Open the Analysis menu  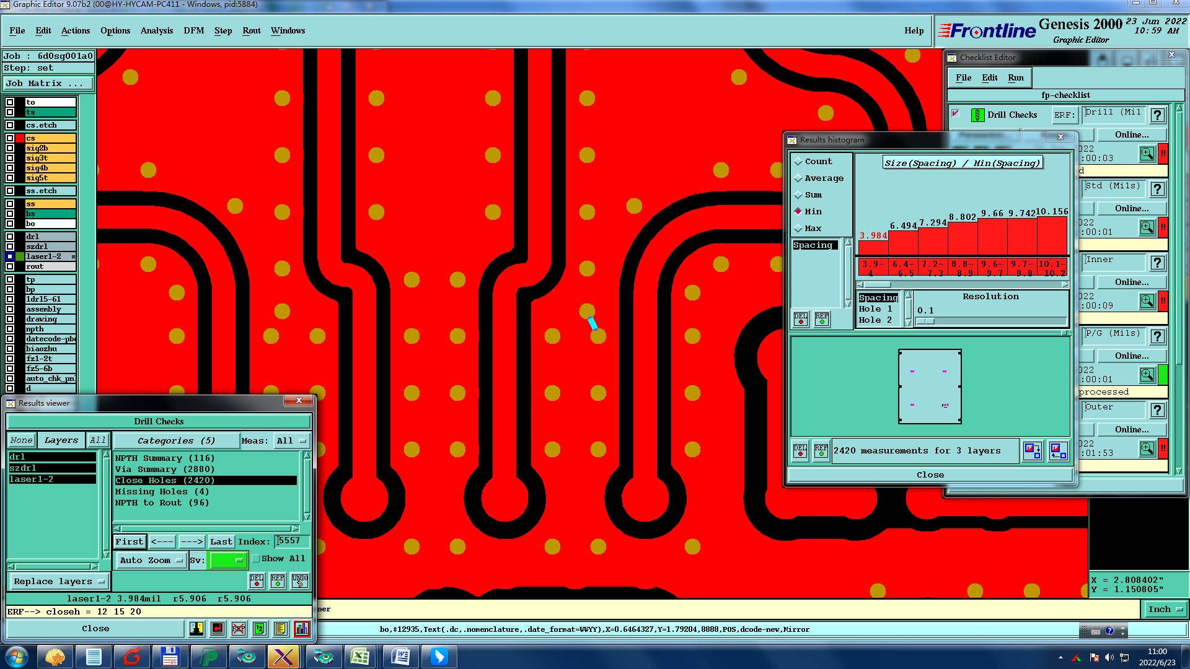(x=156, y=30)
